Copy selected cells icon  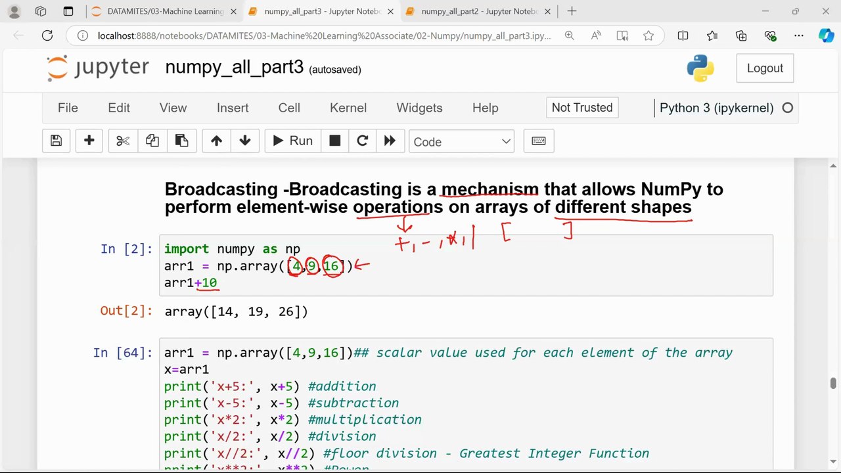[x=152, y=141]
